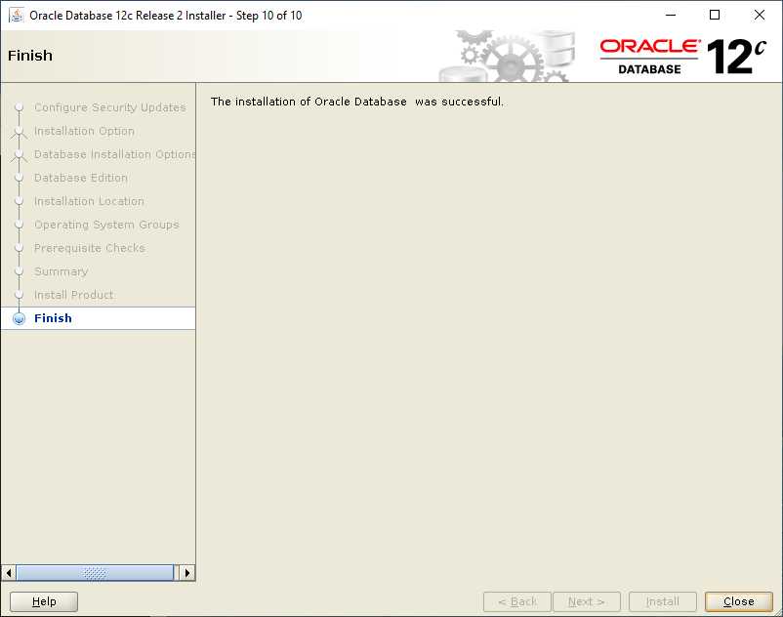
Task: Select the Database Installation Options step
Action: point(114,154)
